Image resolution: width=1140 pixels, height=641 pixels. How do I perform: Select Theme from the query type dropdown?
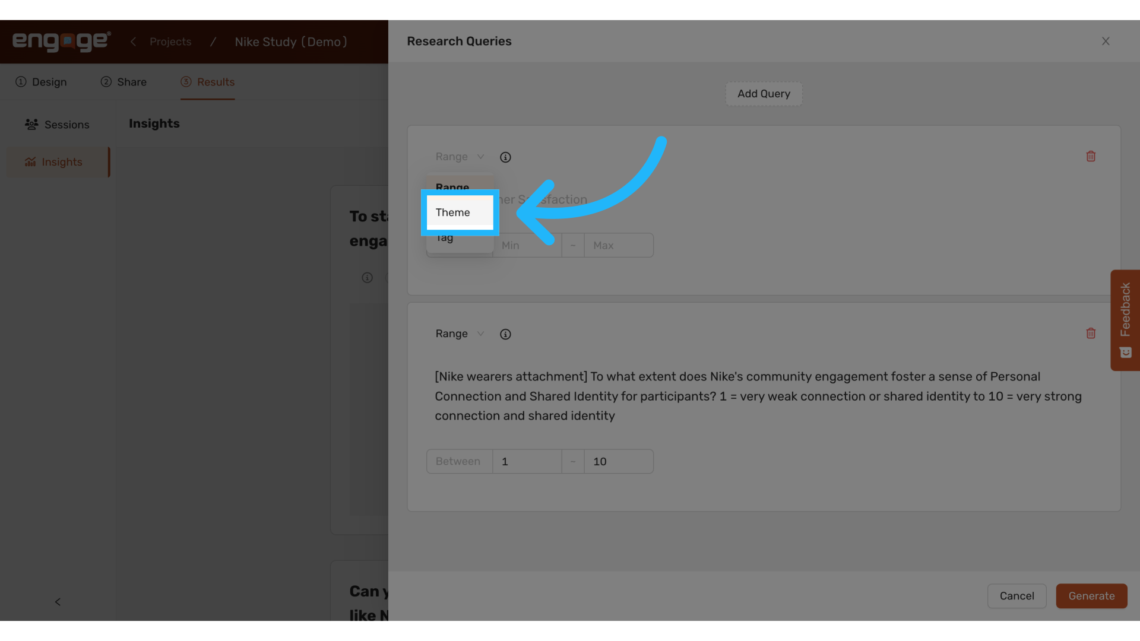tap(460, 212)
